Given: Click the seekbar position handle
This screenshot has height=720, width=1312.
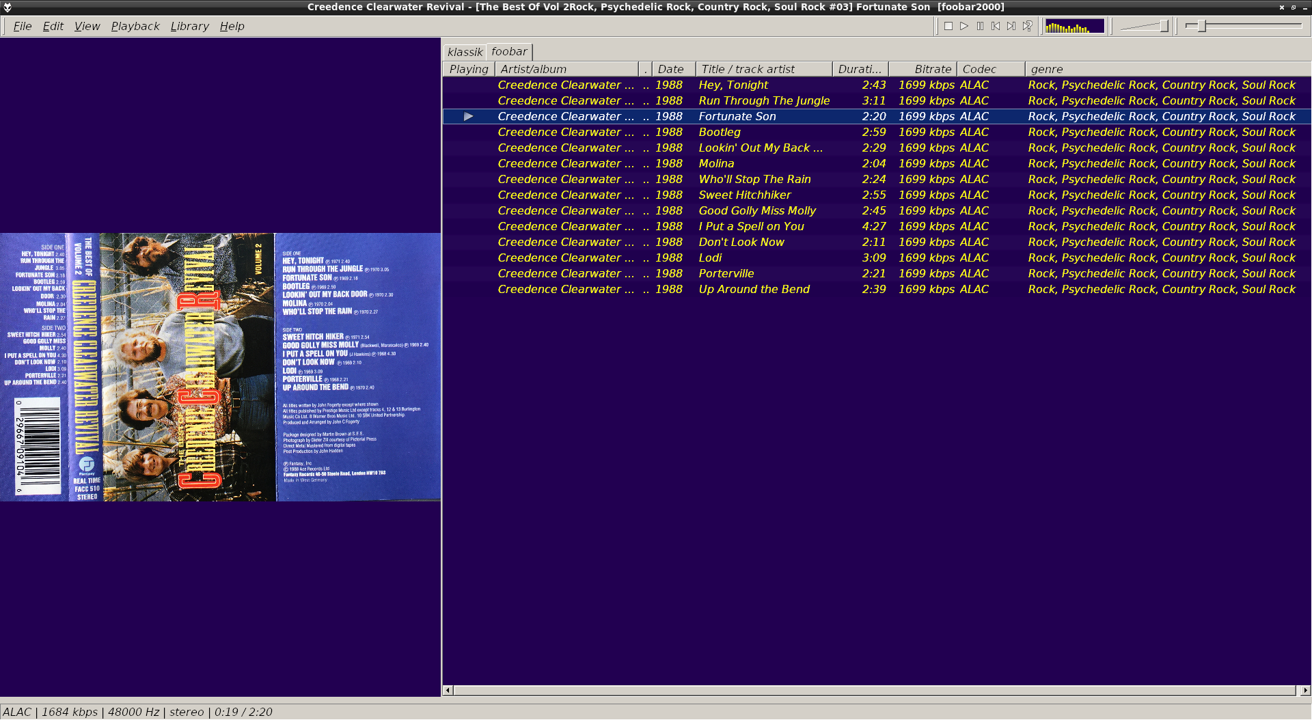Looking at the screenshot, I should coord(1201,26).
